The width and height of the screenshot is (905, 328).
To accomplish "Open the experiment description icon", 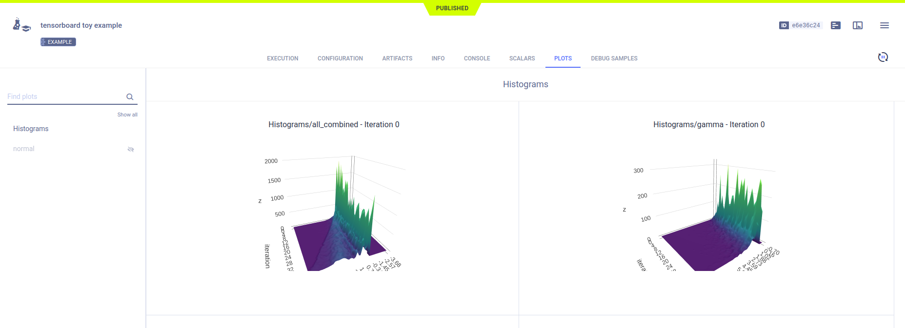I will (835, 25).
